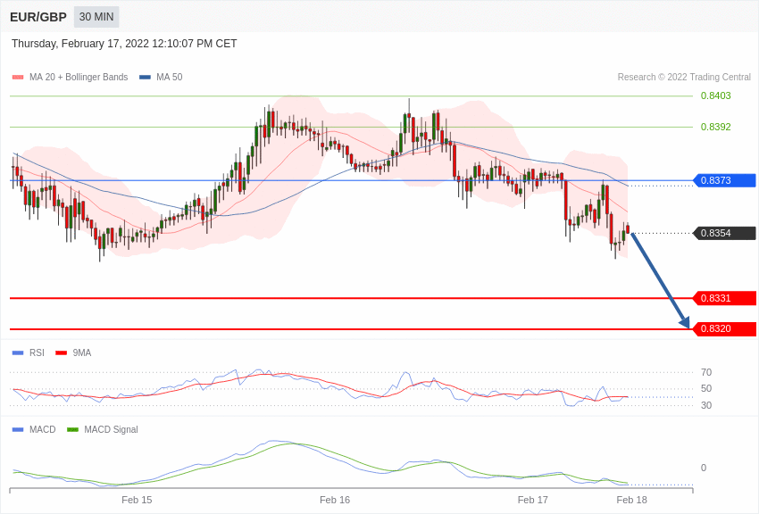Click the black 0.8354 current price tag
Image resolution: width=759 pixels, height=514 pixels.
(x=725, y=233)
